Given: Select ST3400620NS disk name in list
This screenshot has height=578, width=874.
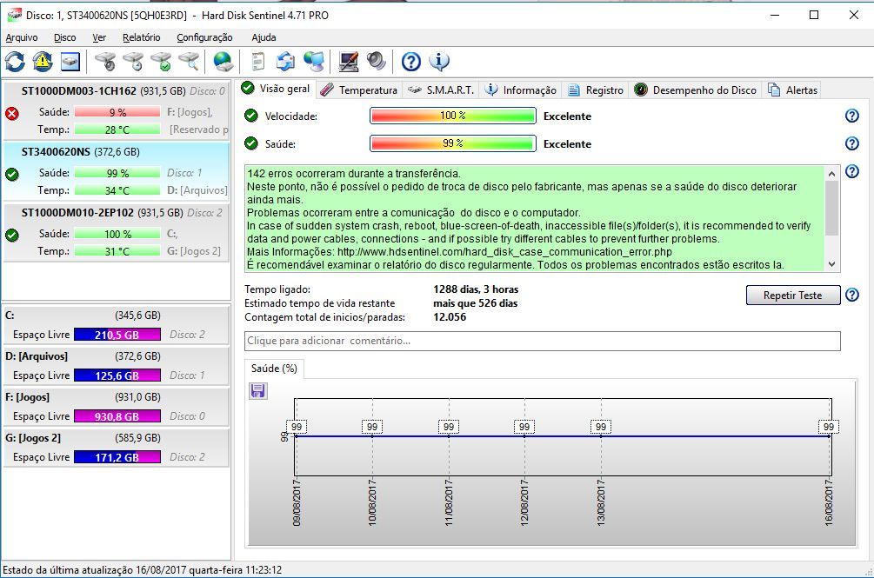Looking at the screenshot, I should 56,151.
